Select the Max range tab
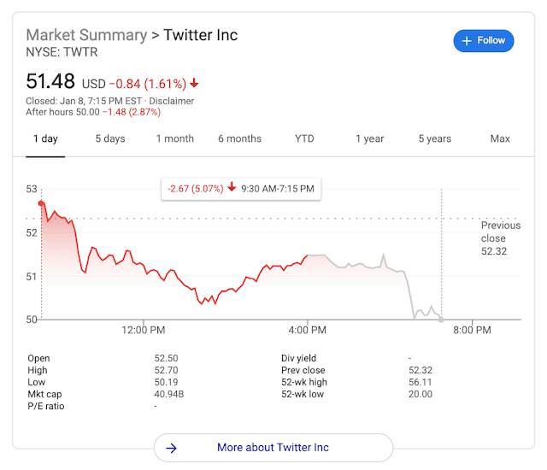This screenshot has width=547, height=470. click(500, 138)
